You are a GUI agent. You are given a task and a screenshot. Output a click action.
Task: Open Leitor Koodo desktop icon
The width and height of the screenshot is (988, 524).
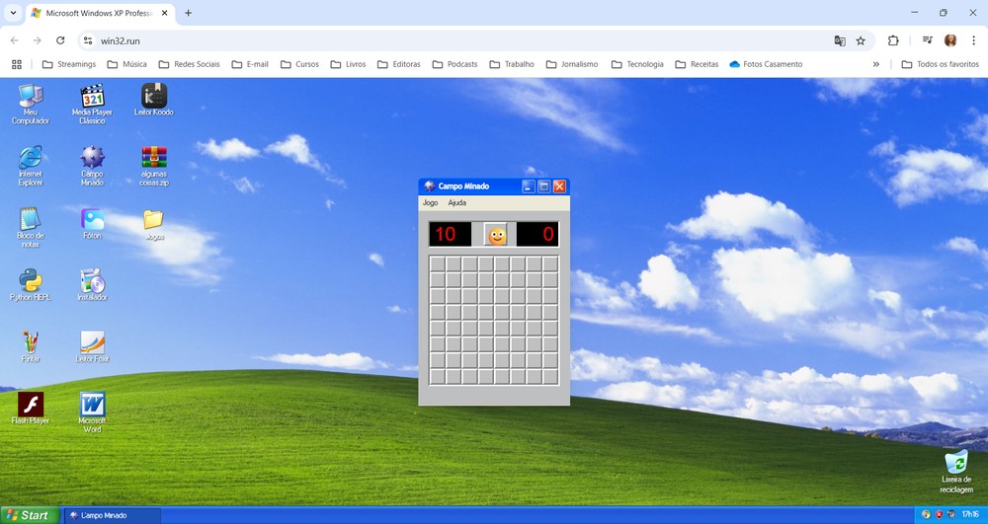154,100
